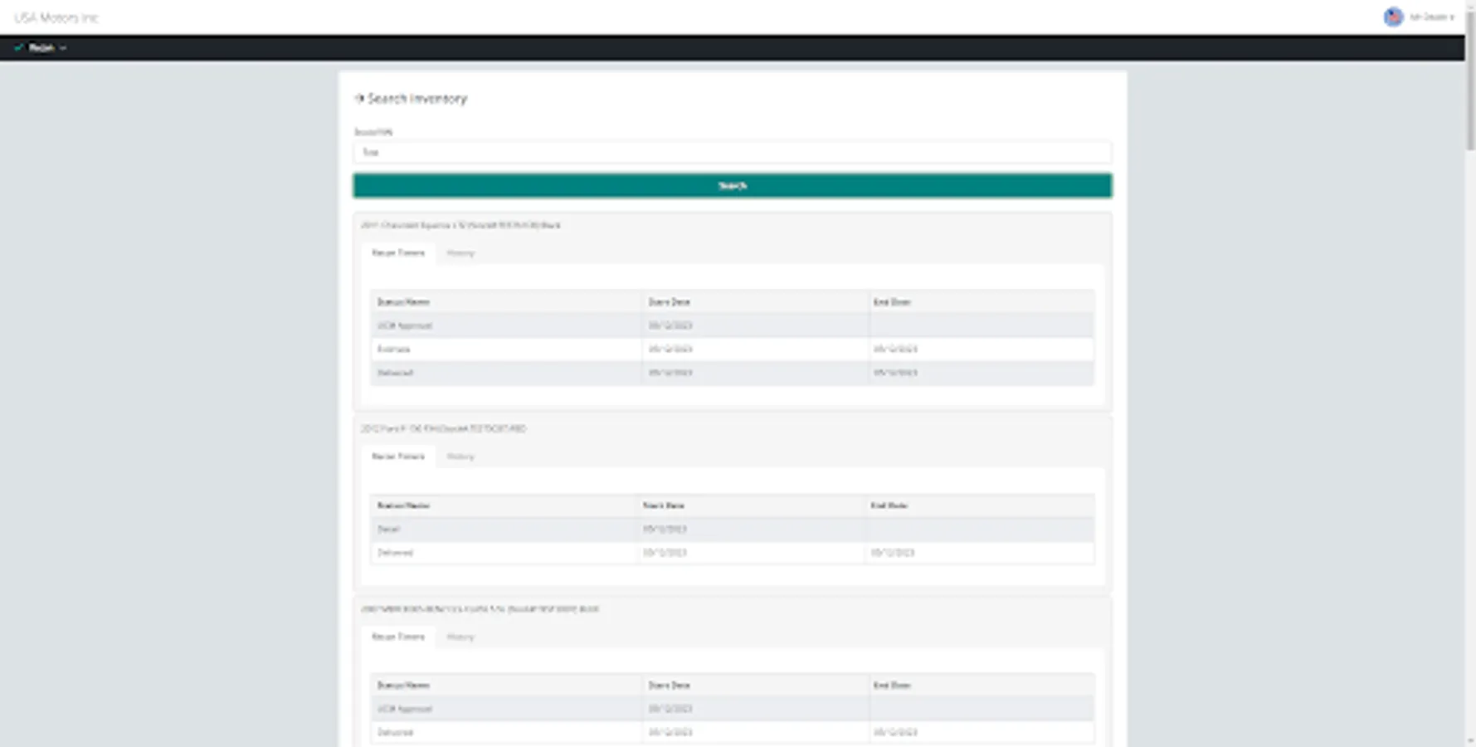1476x747 pixels.
Task: Select the UCM Approval row in the 2007 vehicle table
Action: pyautogui.click(x=732, y=709)
